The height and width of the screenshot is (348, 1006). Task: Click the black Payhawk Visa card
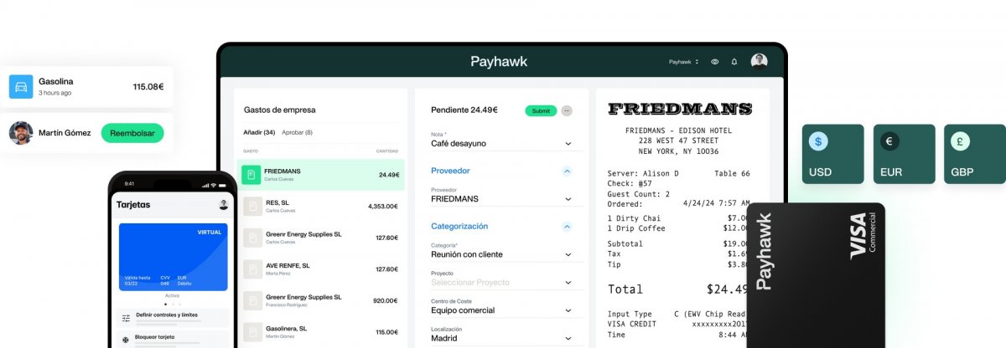tap(815, 275)
